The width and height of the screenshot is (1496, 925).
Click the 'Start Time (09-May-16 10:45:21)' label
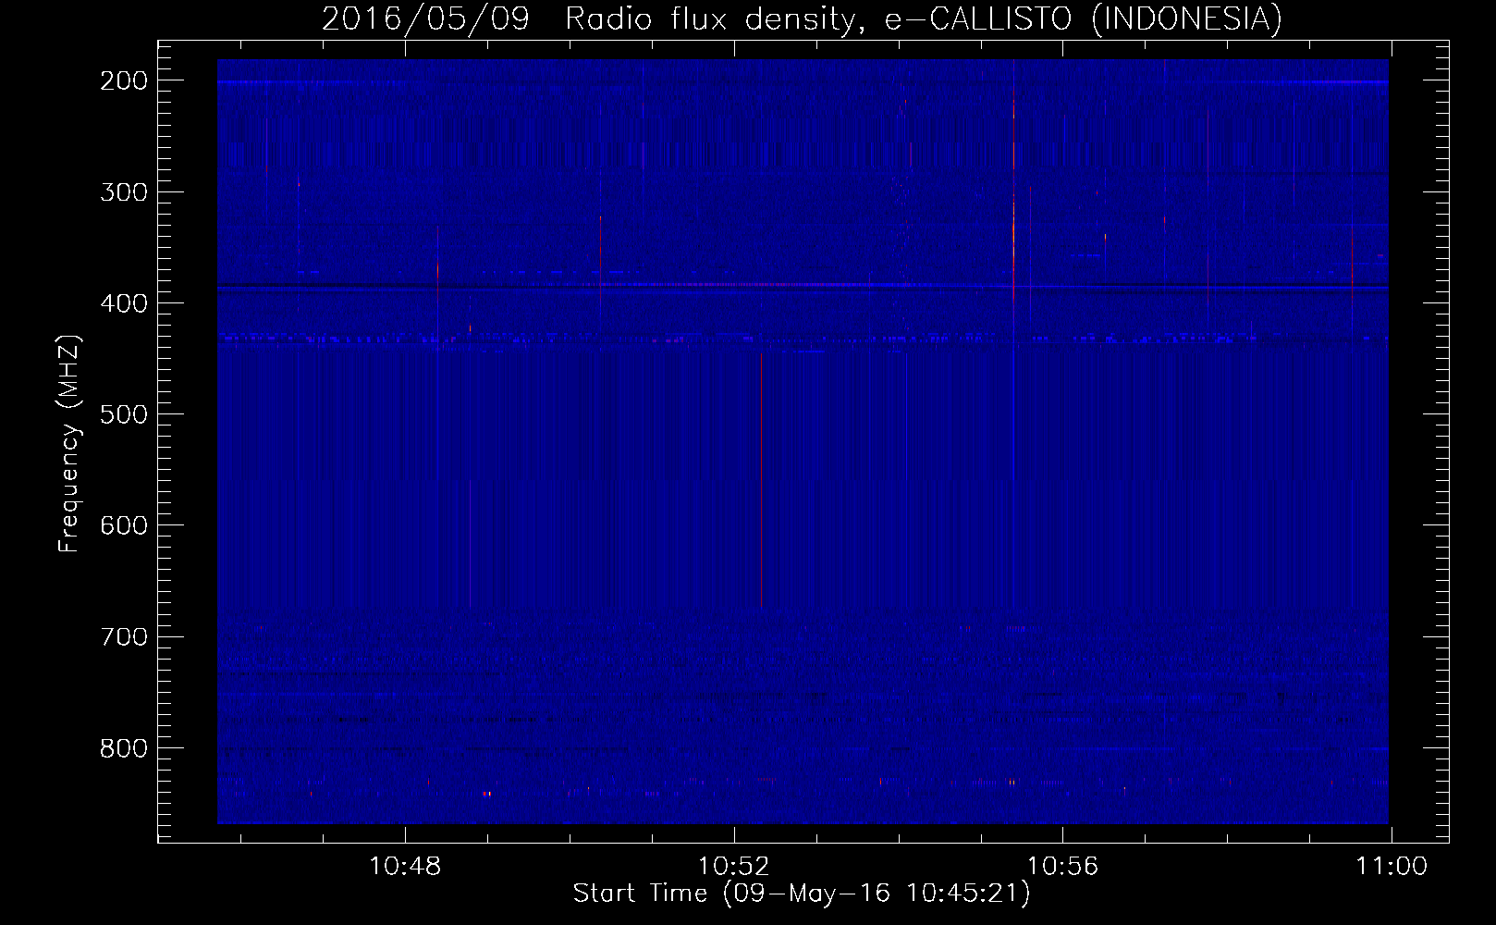(x=802, y=894)
